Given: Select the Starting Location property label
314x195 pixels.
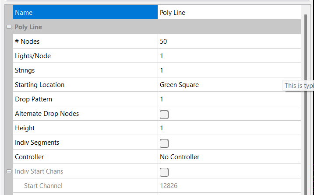Looking at the screenshot, I should 85,85.
